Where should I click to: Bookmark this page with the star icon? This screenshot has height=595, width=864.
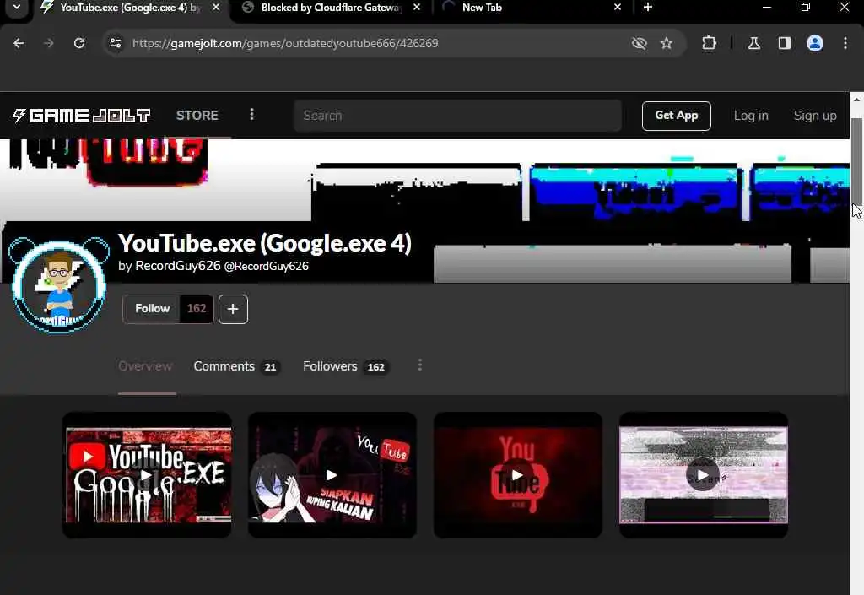coord(667,43)
